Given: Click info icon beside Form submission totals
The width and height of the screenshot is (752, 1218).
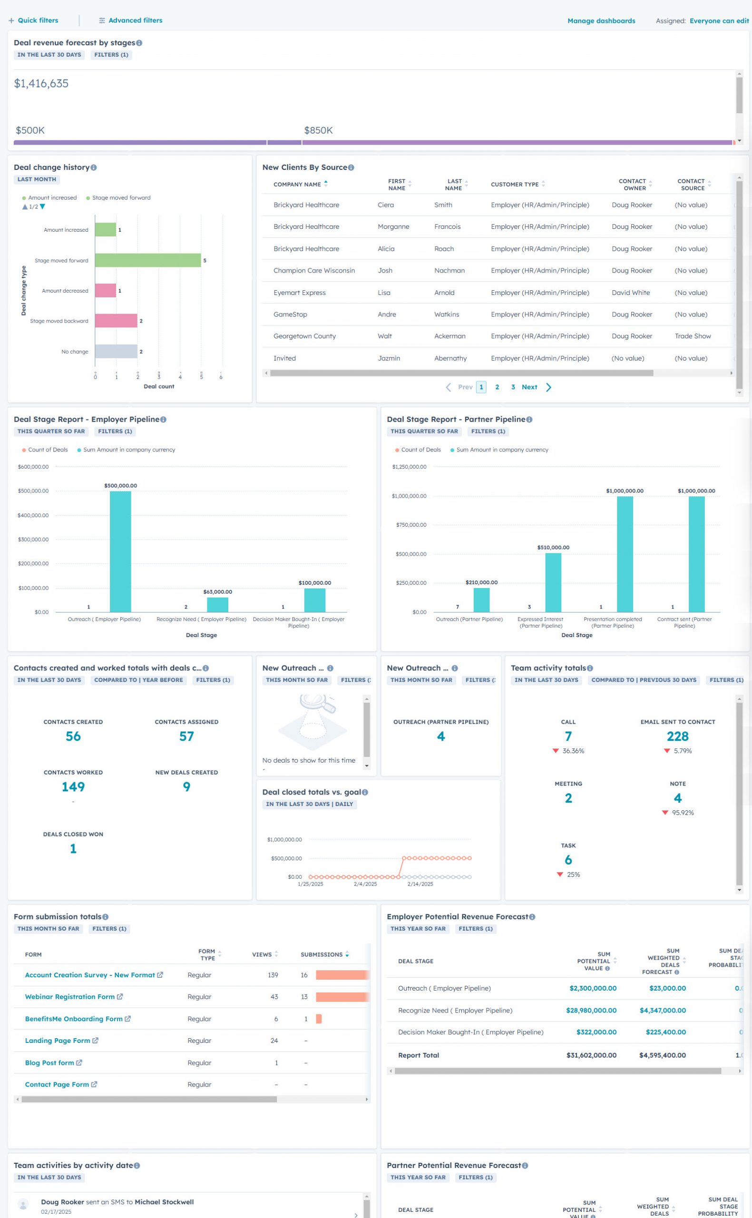Looking at the screenshot, I should pyautogui.click(x=106, y=917).
